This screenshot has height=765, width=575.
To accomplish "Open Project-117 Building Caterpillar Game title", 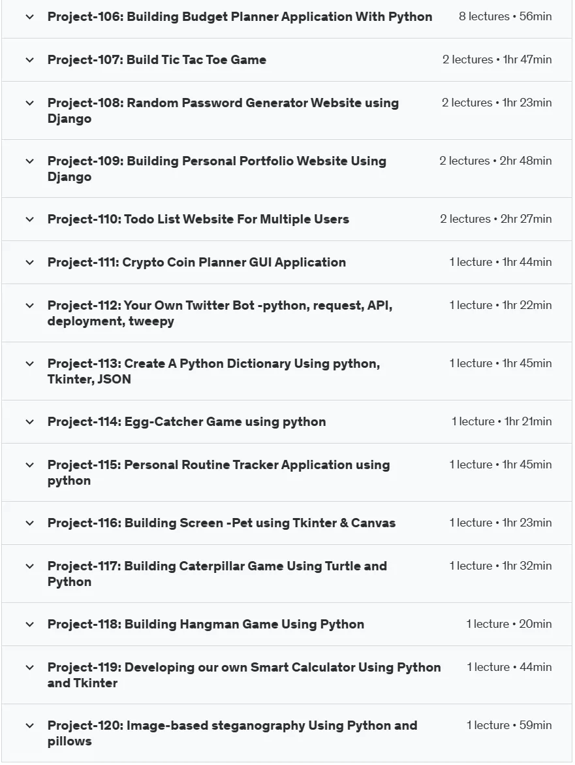I will (x=217, y=574).
